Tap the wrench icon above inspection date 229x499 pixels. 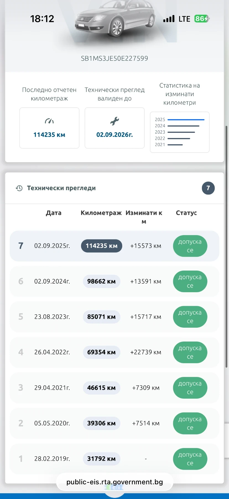pyautogui.click(x=114, y=121)
